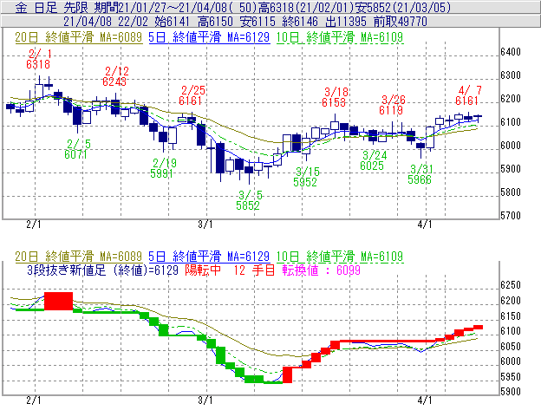Viewport: 541px width, 410px height.
Task: Click the 6400 price axis label
Action: pyautogui.click(x=511, y=52)
